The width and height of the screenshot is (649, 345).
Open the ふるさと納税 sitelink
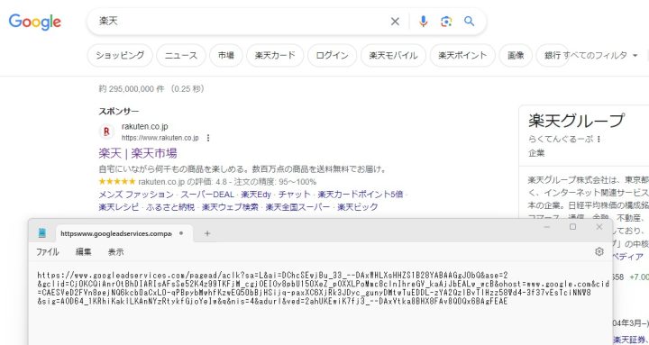pos(170,207)
